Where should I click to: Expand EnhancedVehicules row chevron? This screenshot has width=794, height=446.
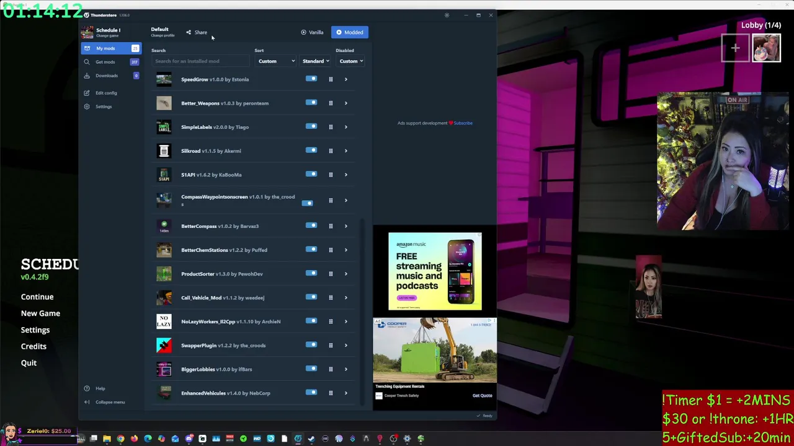[x=346, y=393]
